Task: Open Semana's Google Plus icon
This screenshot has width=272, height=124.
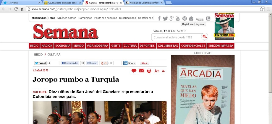Action: click(171, 18)
